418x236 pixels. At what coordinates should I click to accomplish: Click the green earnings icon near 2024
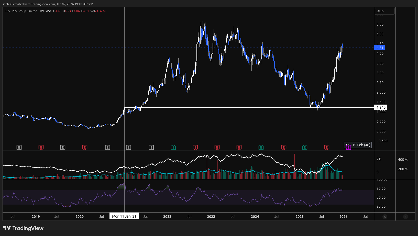tap(261, 147)
